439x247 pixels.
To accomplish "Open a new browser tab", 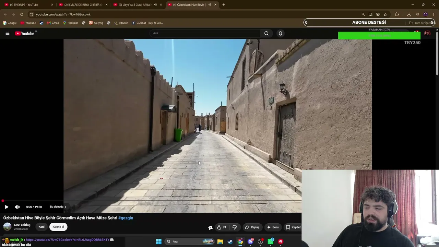I will click(224, 5).
